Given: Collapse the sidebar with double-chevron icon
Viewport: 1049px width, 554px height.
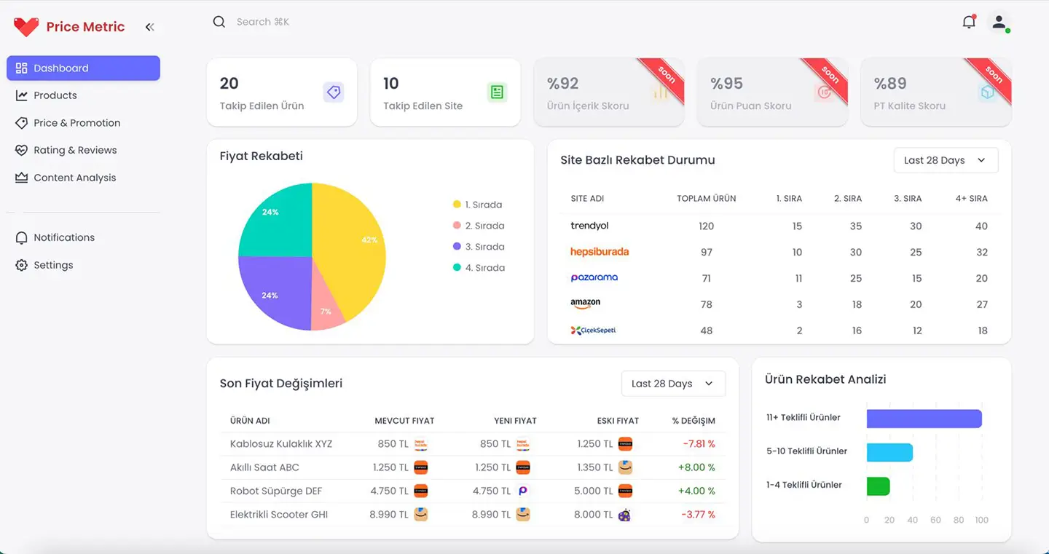Looking at the screenshot, I should click(x=149, y=27).
